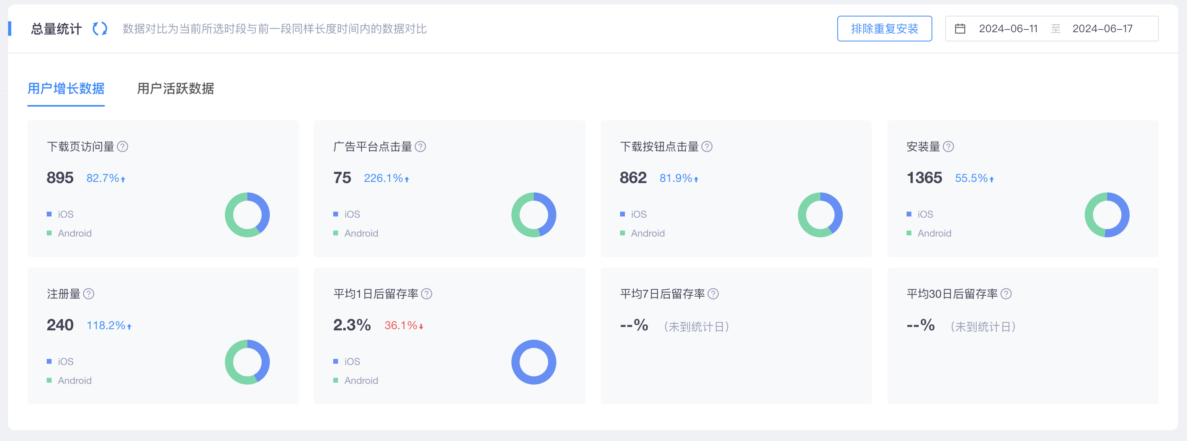This screenshot has height=441, width=1187.
Task: Click the 118.2% growth indicator
Action: pos(109,326)
